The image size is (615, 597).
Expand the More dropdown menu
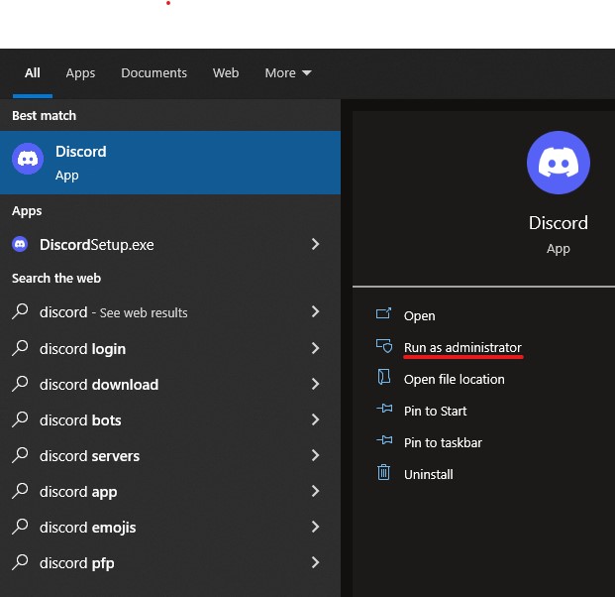point(288,73)
